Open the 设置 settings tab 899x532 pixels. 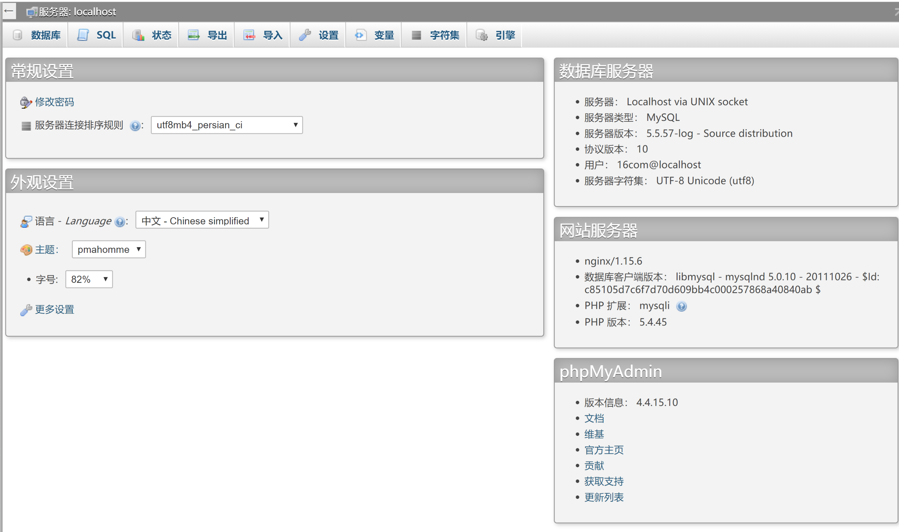(x=318, y=35)
